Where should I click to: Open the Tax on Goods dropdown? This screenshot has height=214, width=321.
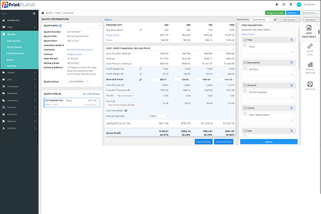point(125,96)
